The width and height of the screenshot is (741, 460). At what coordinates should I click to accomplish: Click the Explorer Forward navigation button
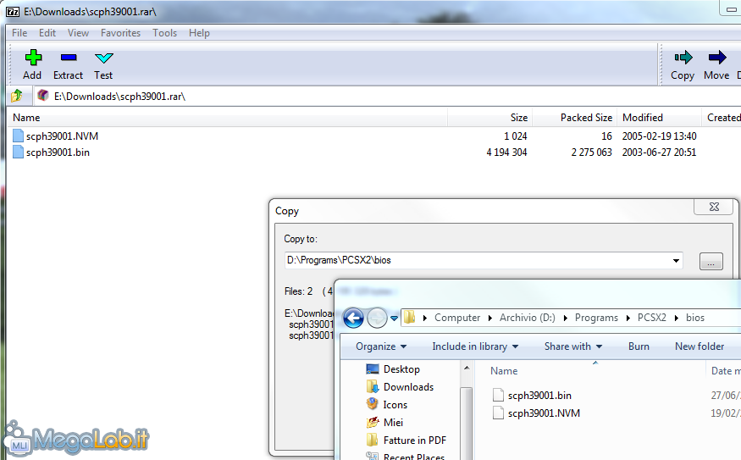tap(377, 318)
